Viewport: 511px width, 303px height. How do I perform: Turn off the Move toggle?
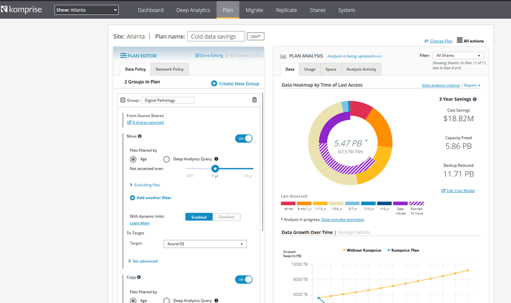(244, 138)
